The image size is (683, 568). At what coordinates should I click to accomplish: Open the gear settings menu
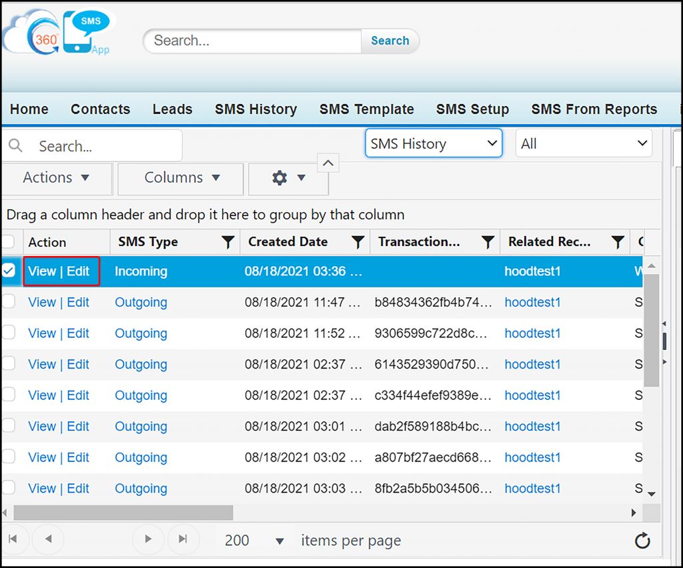287,178
